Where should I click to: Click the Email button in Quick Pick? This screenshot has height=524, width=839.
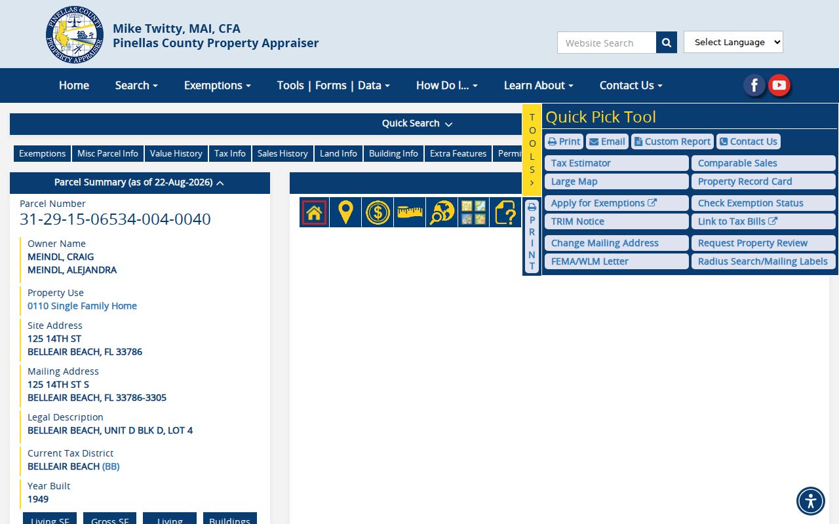click(x=607, y=141)
